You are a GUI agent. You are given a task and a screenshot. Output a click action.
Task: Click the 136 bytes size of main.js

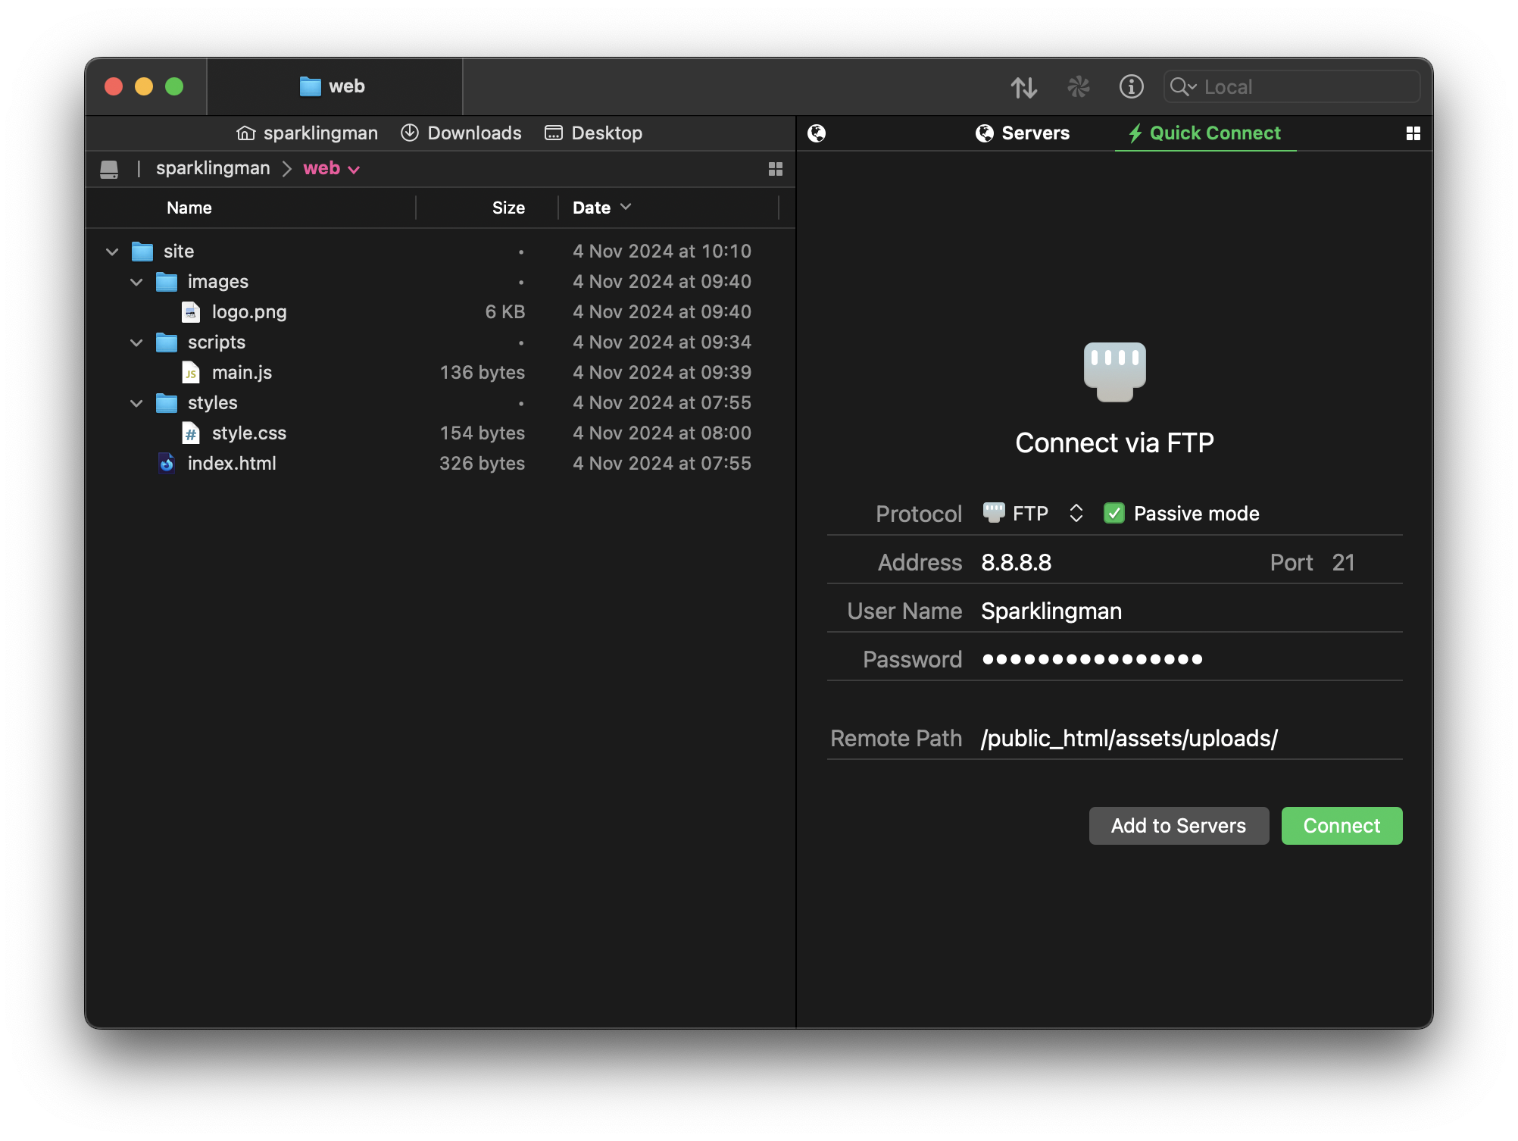tap(482, 373)
